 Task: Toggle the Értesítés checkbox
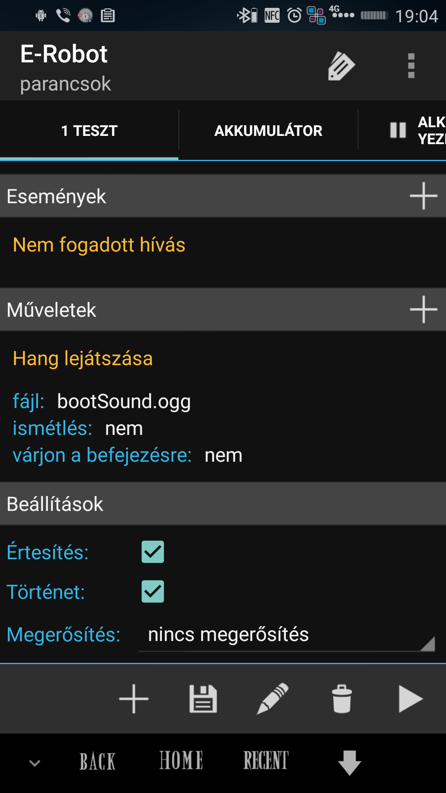tap(153, 552)
